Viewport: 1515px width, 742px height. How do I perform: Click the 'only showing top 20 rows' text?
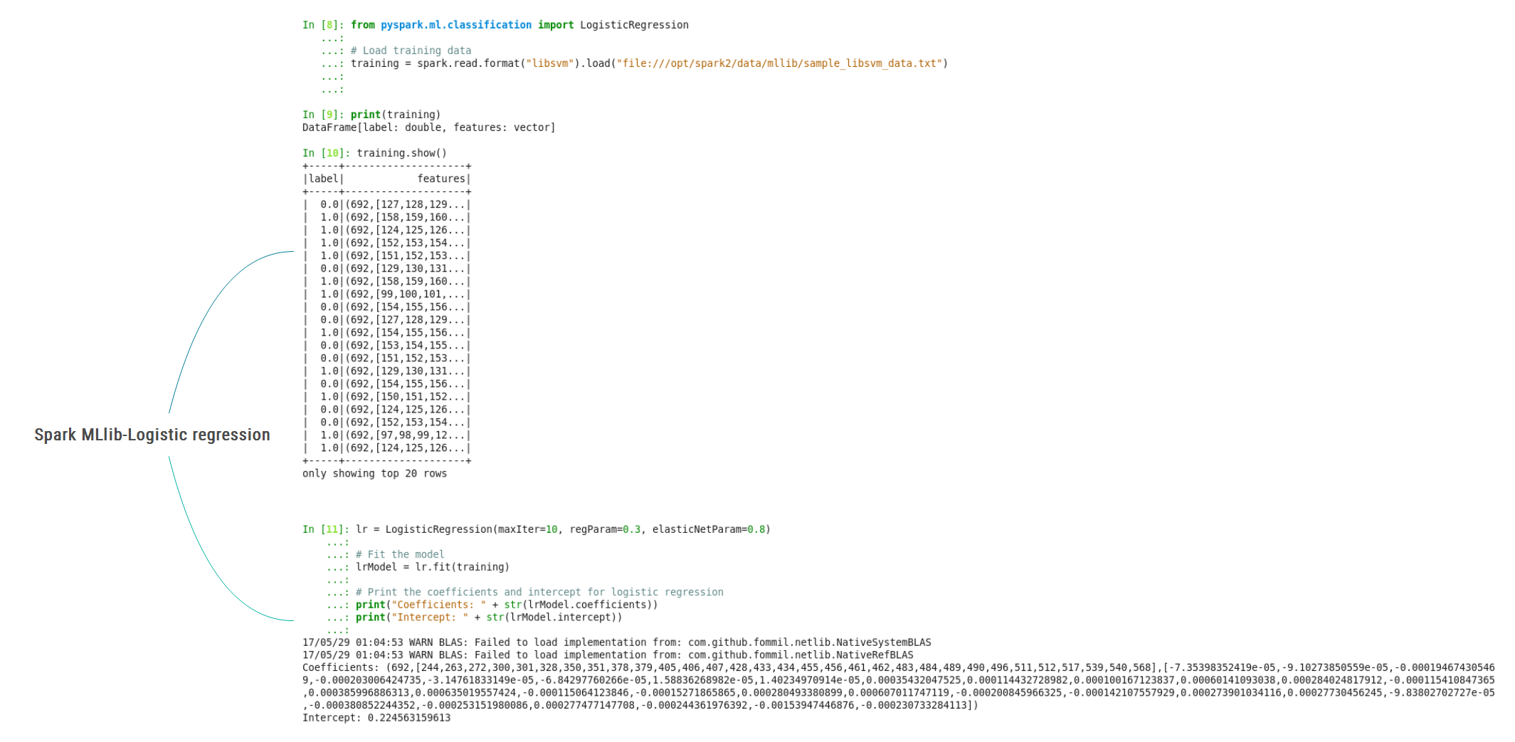tap(374, 473)
